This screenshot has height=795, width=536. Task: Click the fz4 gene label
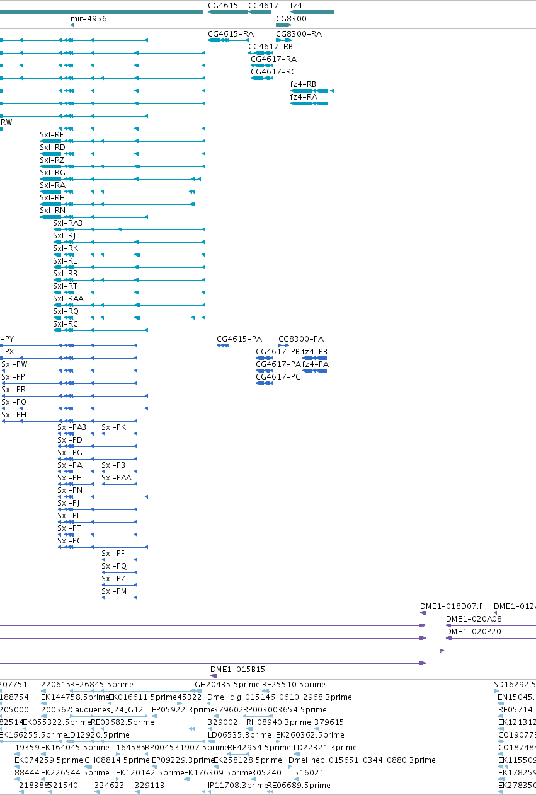click(296, 5)
